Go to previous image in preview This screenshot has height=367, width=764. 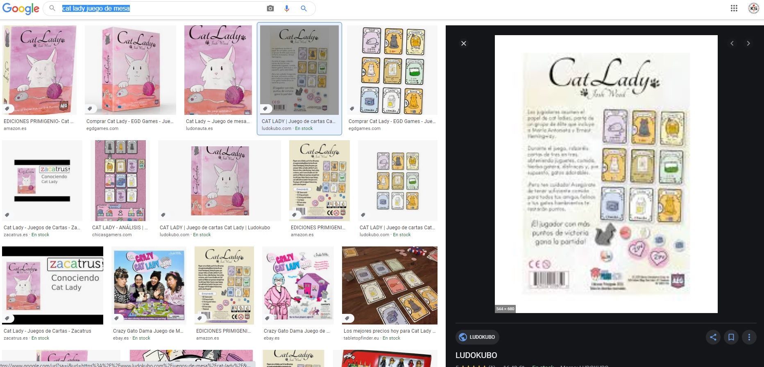coord(732,43)
